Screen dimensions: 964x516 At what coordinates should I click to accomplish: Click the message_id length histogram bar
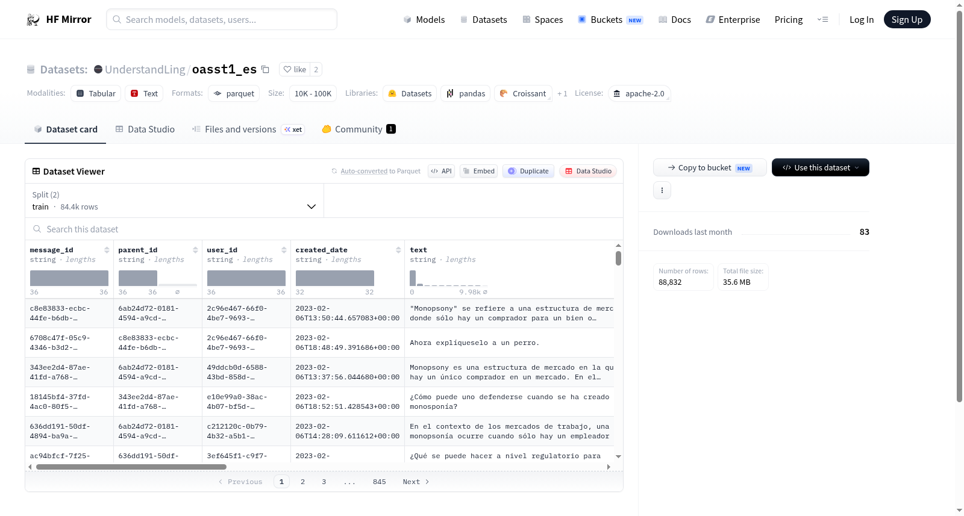69,278
